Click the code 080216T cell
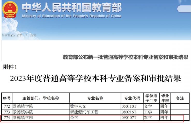The image size is (191, 124). point(132,112)
